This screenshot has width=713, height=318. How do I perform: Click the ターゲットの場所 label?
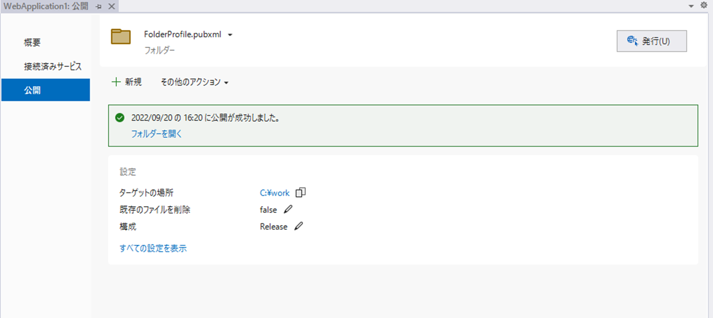pyautogui.click(x=146, y=193)
